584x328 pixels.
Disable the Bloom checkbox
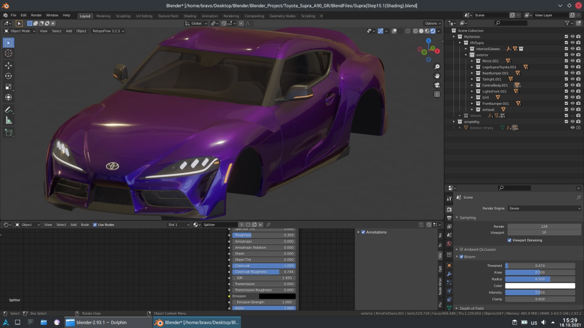[x=461, y=257]
